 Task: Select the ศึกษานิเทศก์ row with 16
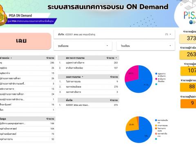pyautogui.click(x=27, y=105)
